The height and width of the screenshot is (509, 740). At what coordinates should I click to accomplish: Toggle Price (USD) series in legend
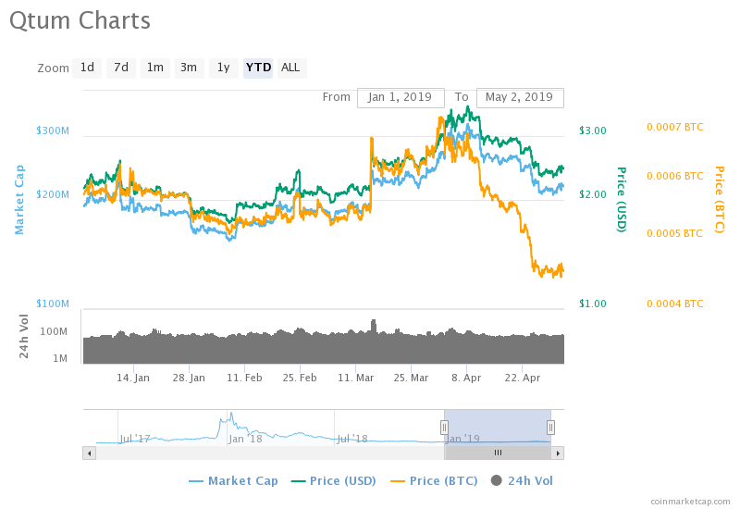334,481
